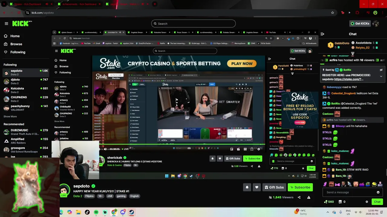Share the stream via share icon

pyautogui.click(x=299, y=197)
